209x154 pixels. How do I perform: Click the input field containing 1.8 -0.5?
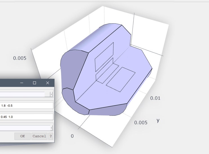tap(26, 106)
